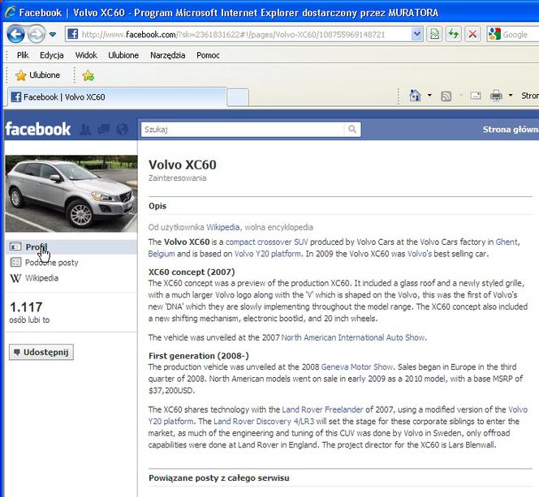Click the RSS feeds icon

(x=446, y=96)
